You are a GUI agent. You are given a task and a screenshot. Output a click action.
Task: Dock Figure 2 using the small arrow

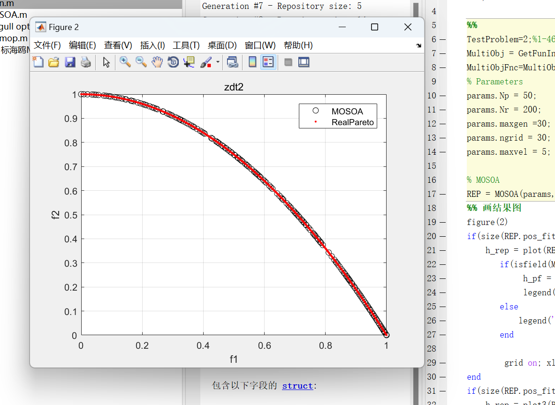[x=419, y=45]
